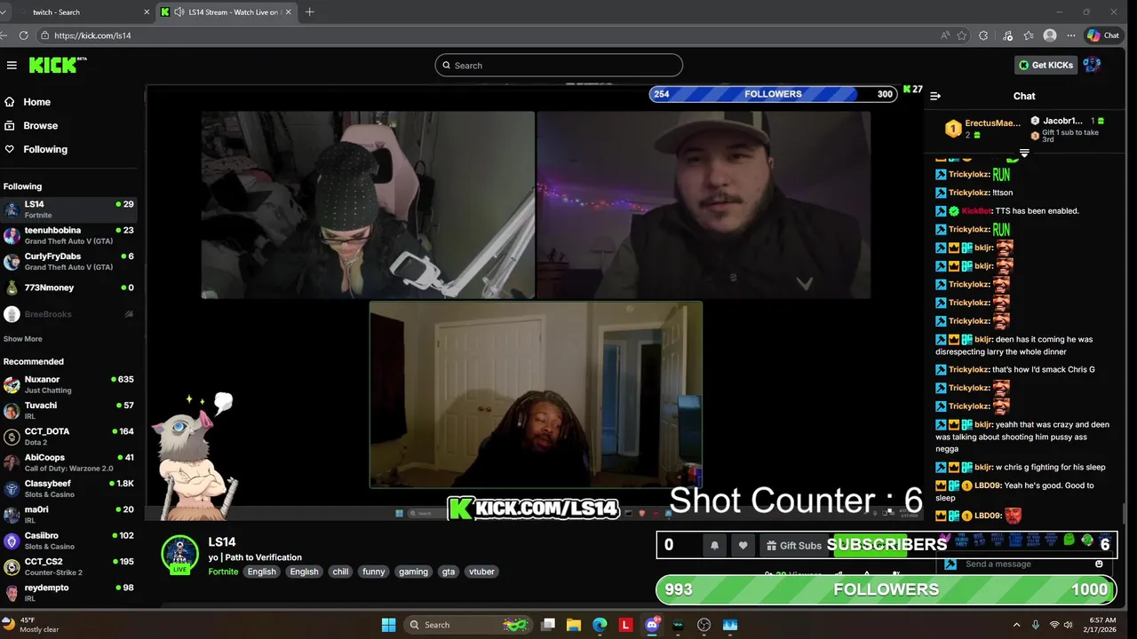Viewport: 1137px width, 639px height.
Task: Open File Explorer from taskbar
Action: pos(574,625)
